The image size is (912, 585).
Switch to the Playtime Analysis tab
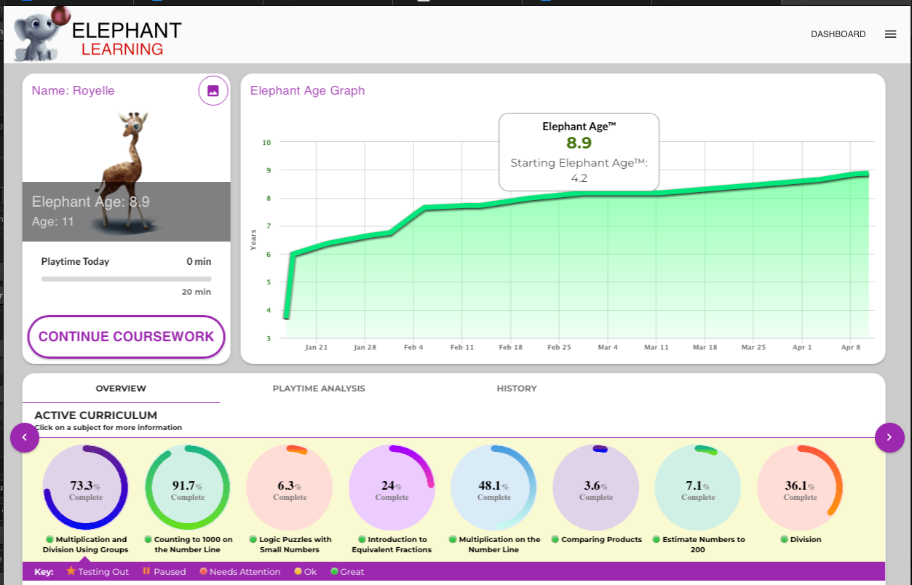click(319, 389)
